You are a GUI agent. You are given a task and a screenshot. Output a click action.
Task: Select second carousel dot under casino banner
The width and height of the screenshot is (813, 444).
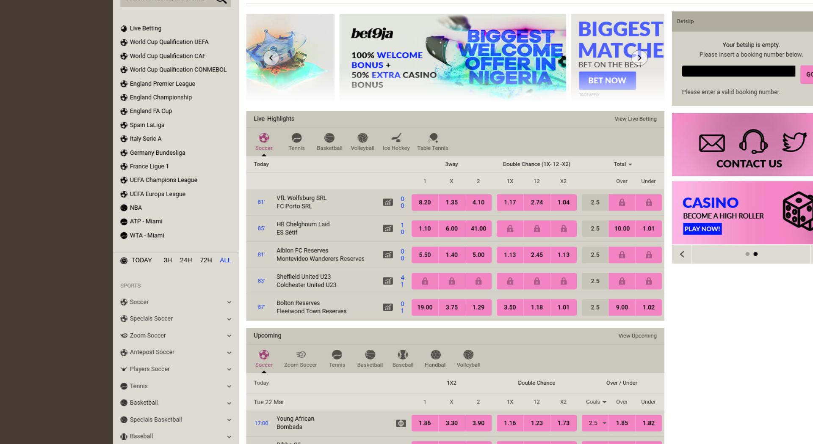tap(755, 254)
